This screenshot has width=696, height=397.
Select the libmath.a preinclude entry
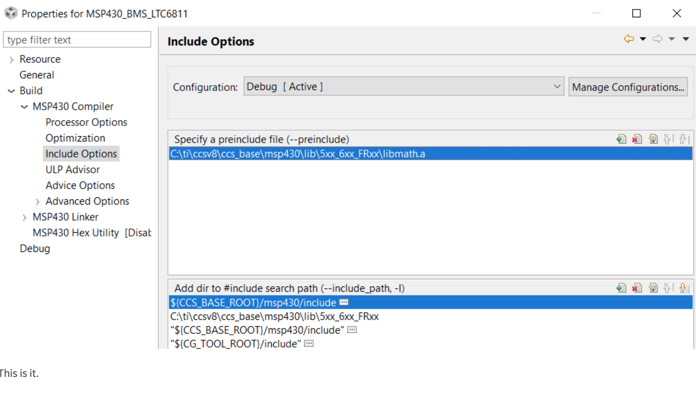(430, 154)
